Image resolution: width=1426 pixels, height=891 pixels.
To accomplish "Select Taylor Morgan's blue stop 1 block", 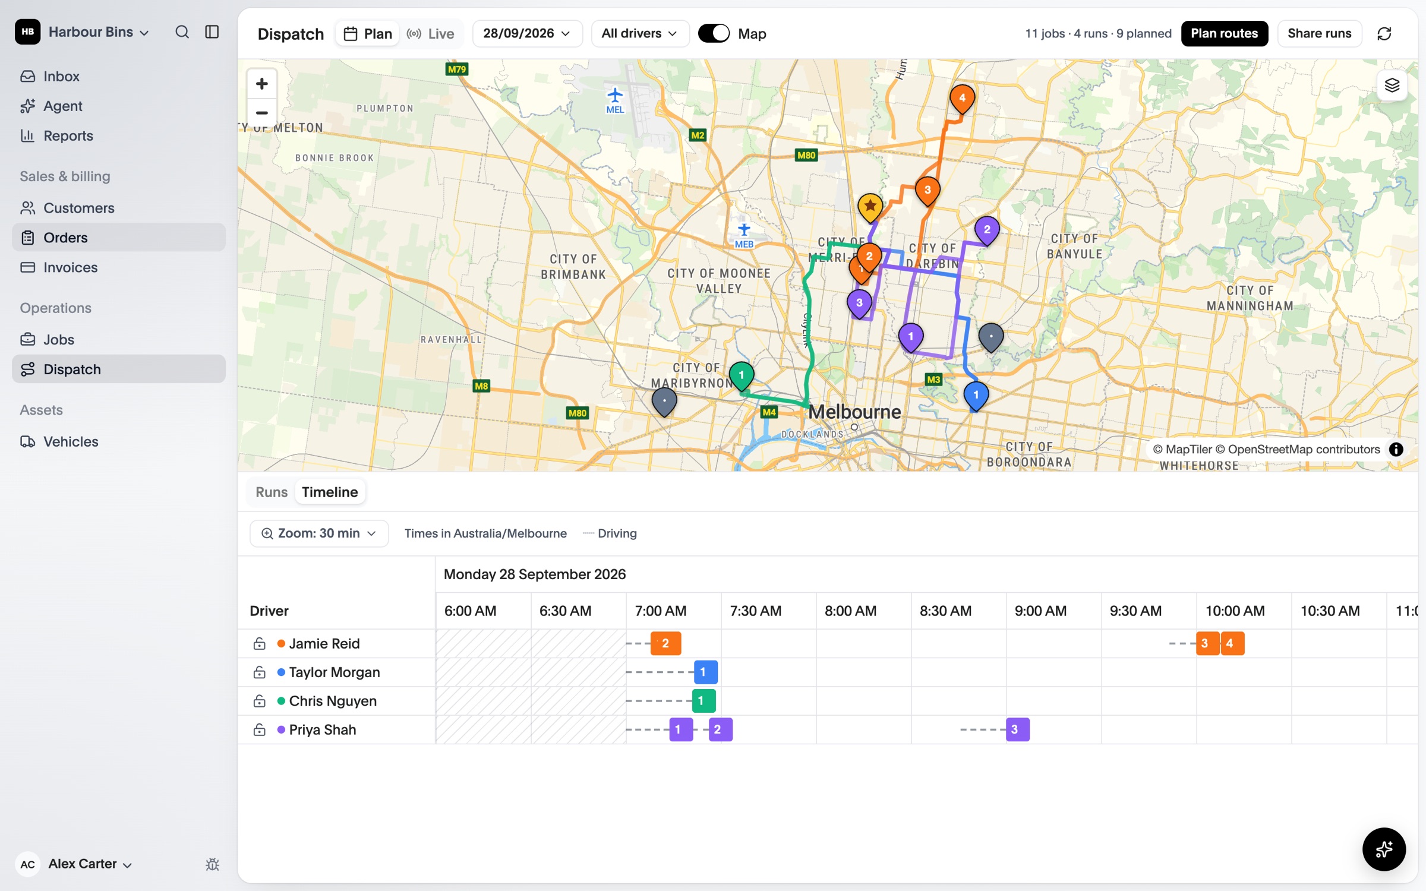I will [706, 672].
